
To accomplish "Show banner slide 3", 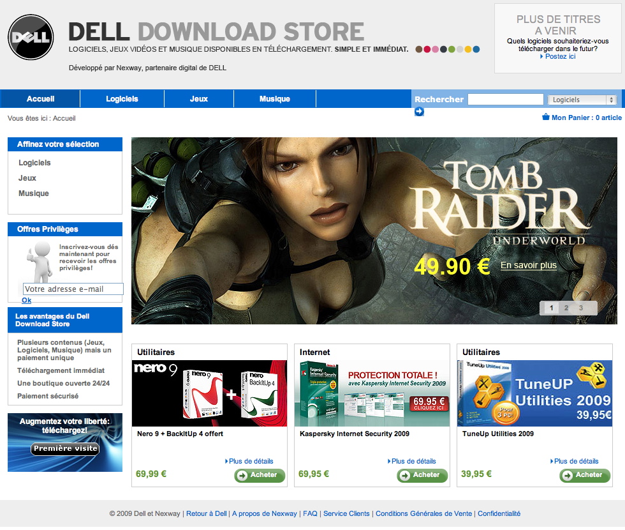I will (x=581, y=308).
